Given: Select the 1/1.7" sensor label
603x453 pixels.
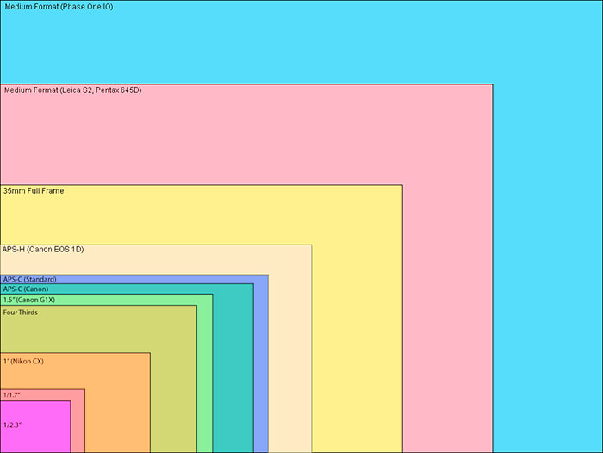Looking at the screenshot, I should click(x=12, y=394).
